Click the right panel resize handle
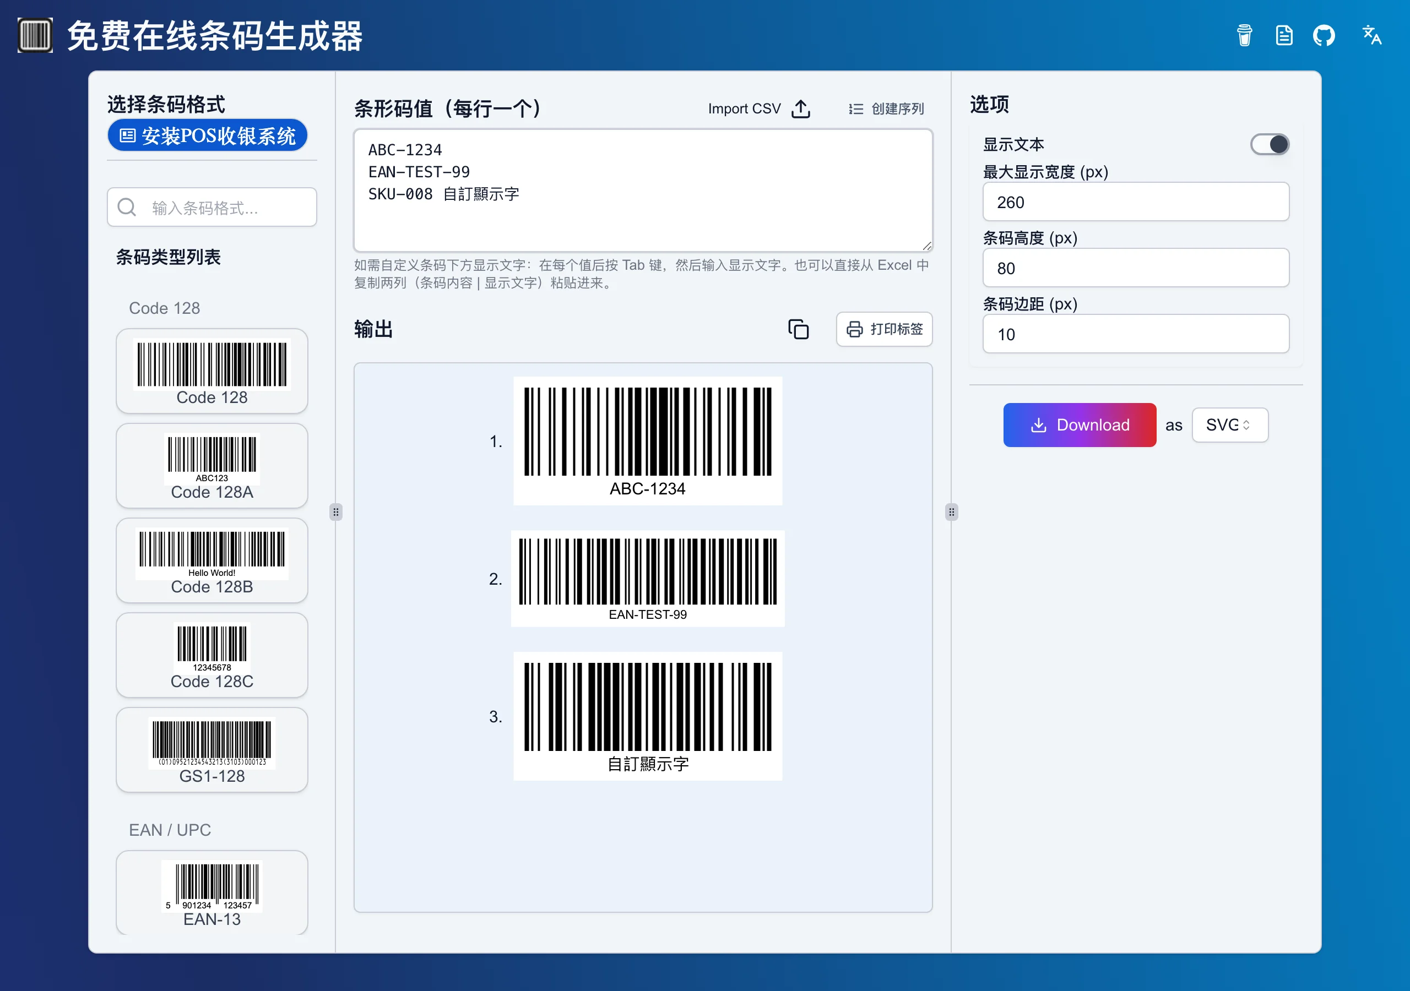Viewport: 1410px width, 991px height. click(x=951, y=511)
